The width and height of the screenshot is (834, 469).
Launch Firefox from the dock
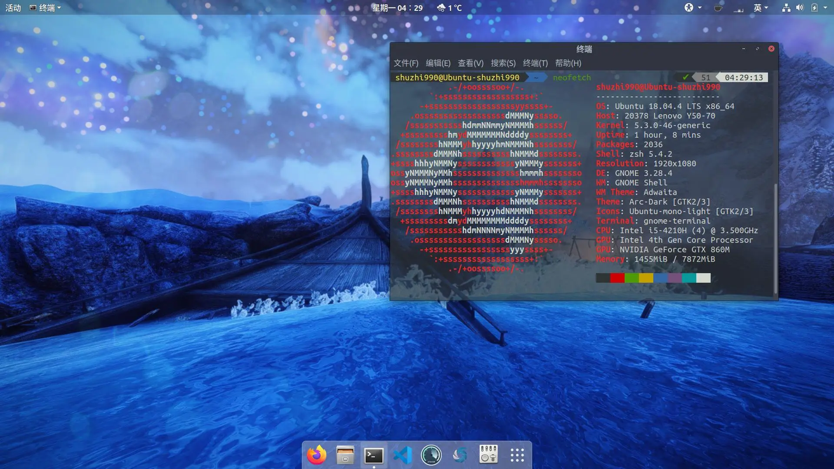click(x=316, y=455)
